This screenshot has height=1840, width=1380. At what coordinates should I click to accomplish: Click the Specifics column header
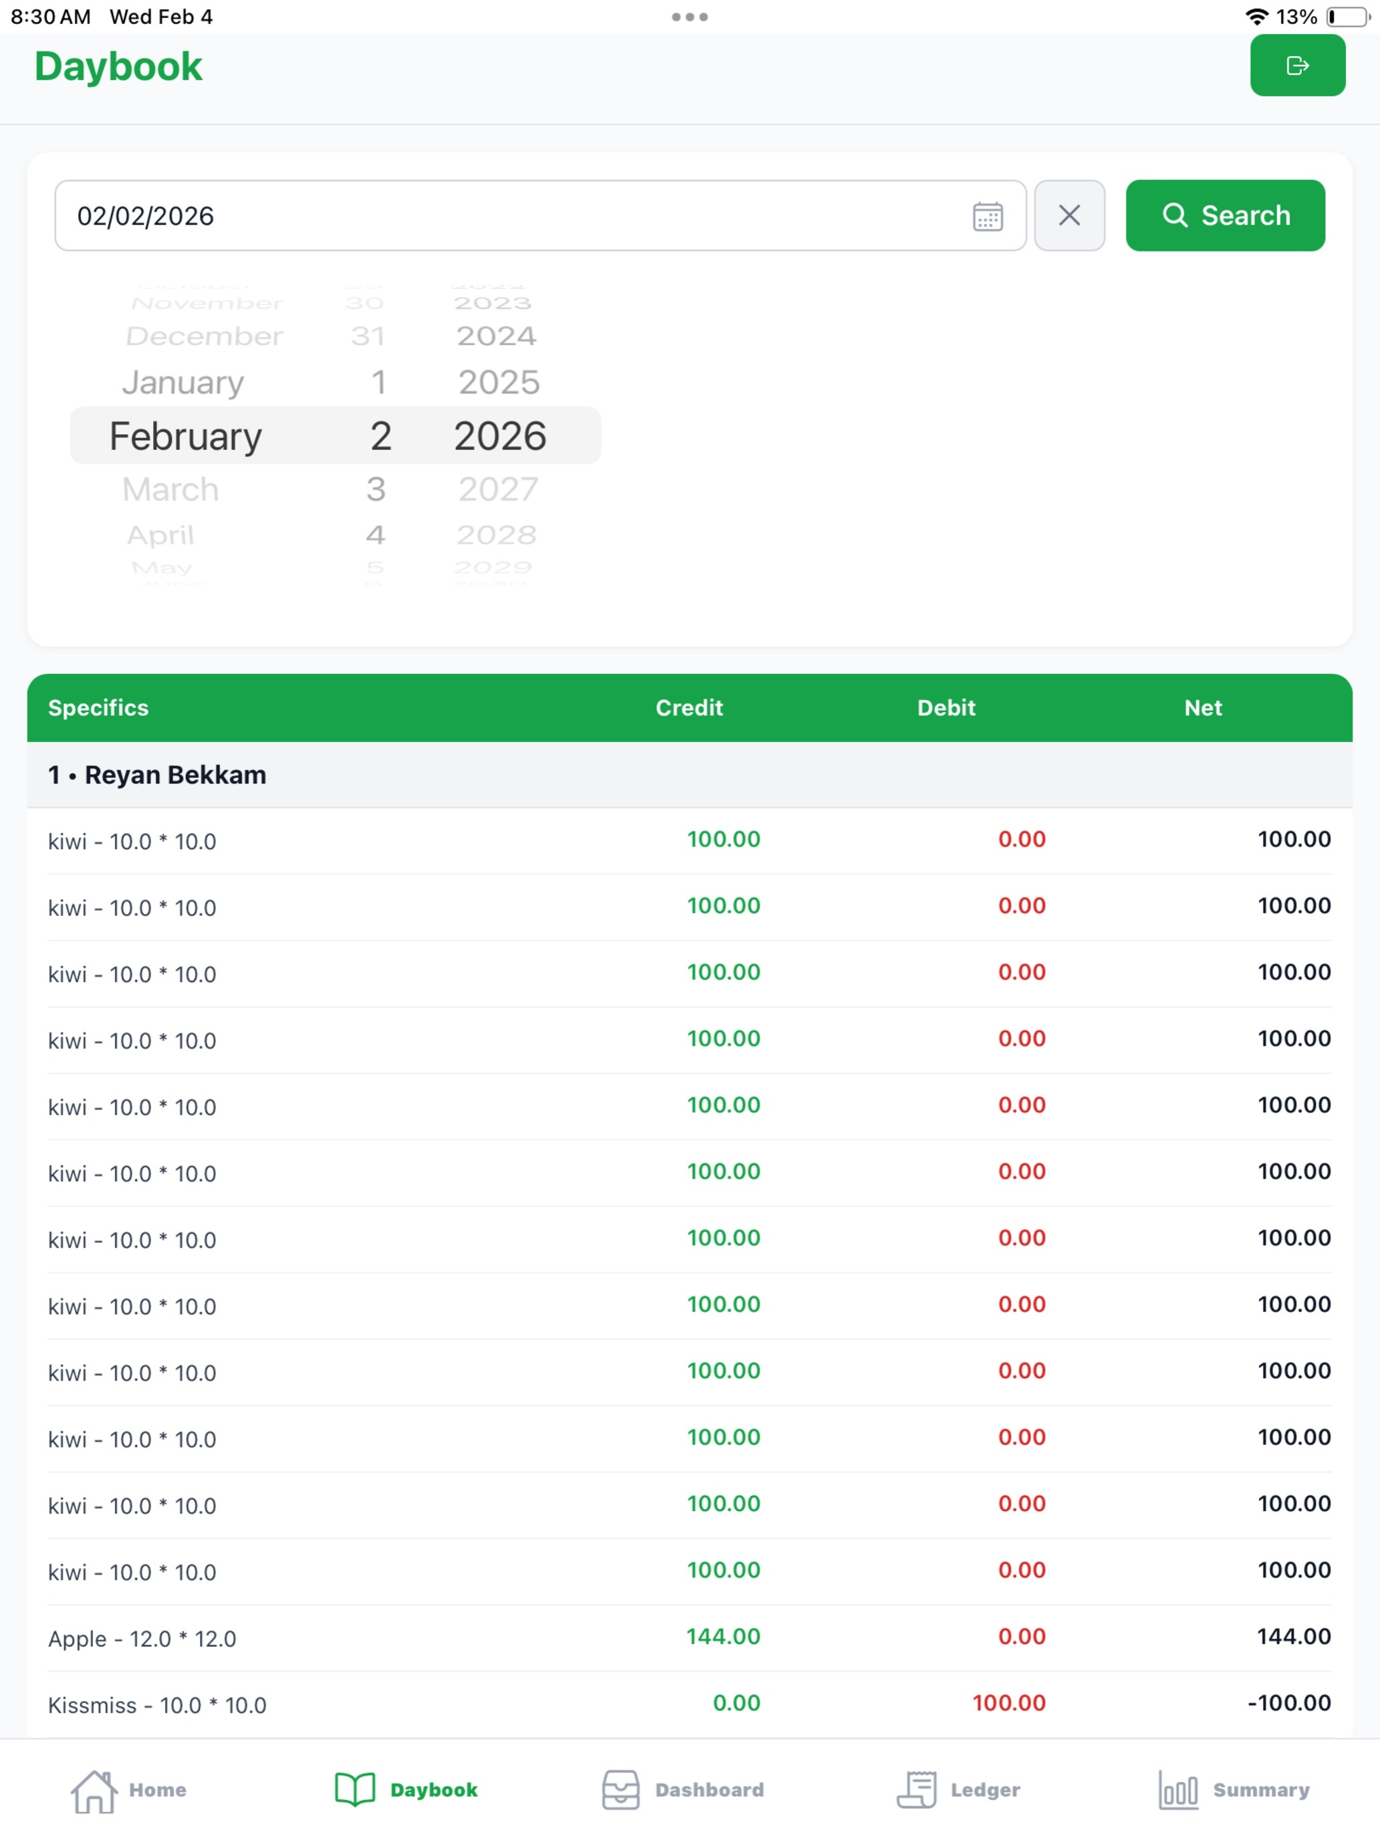pos(98,708)
